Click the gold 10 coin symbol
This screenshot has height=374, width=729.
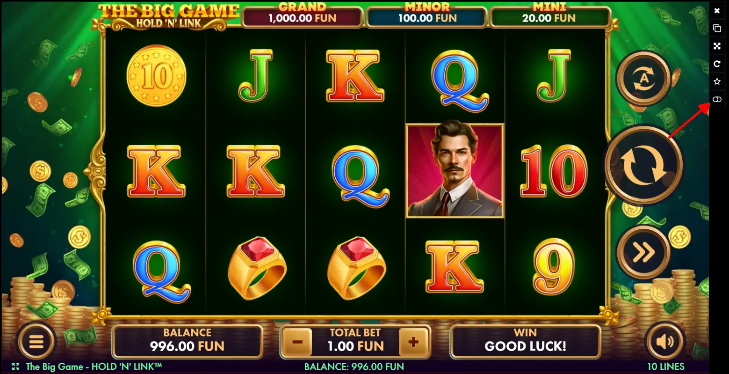[x=157, y=75]
